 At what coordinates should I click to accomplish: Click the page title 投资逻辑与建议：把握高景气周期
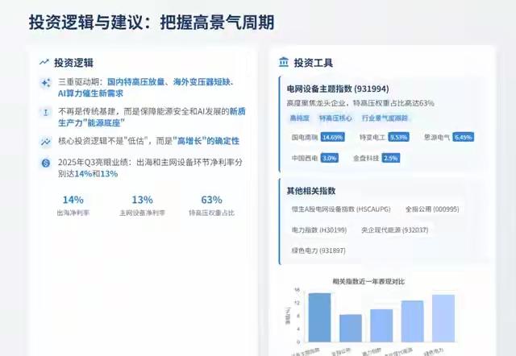(152, 23)
